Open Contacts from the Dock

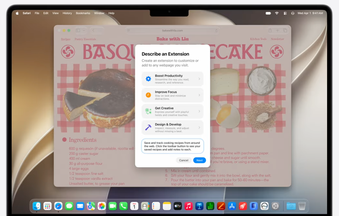point(145,206)
